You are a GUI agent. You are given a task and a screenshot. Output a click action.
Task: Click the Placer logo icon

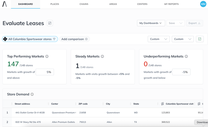5,4
